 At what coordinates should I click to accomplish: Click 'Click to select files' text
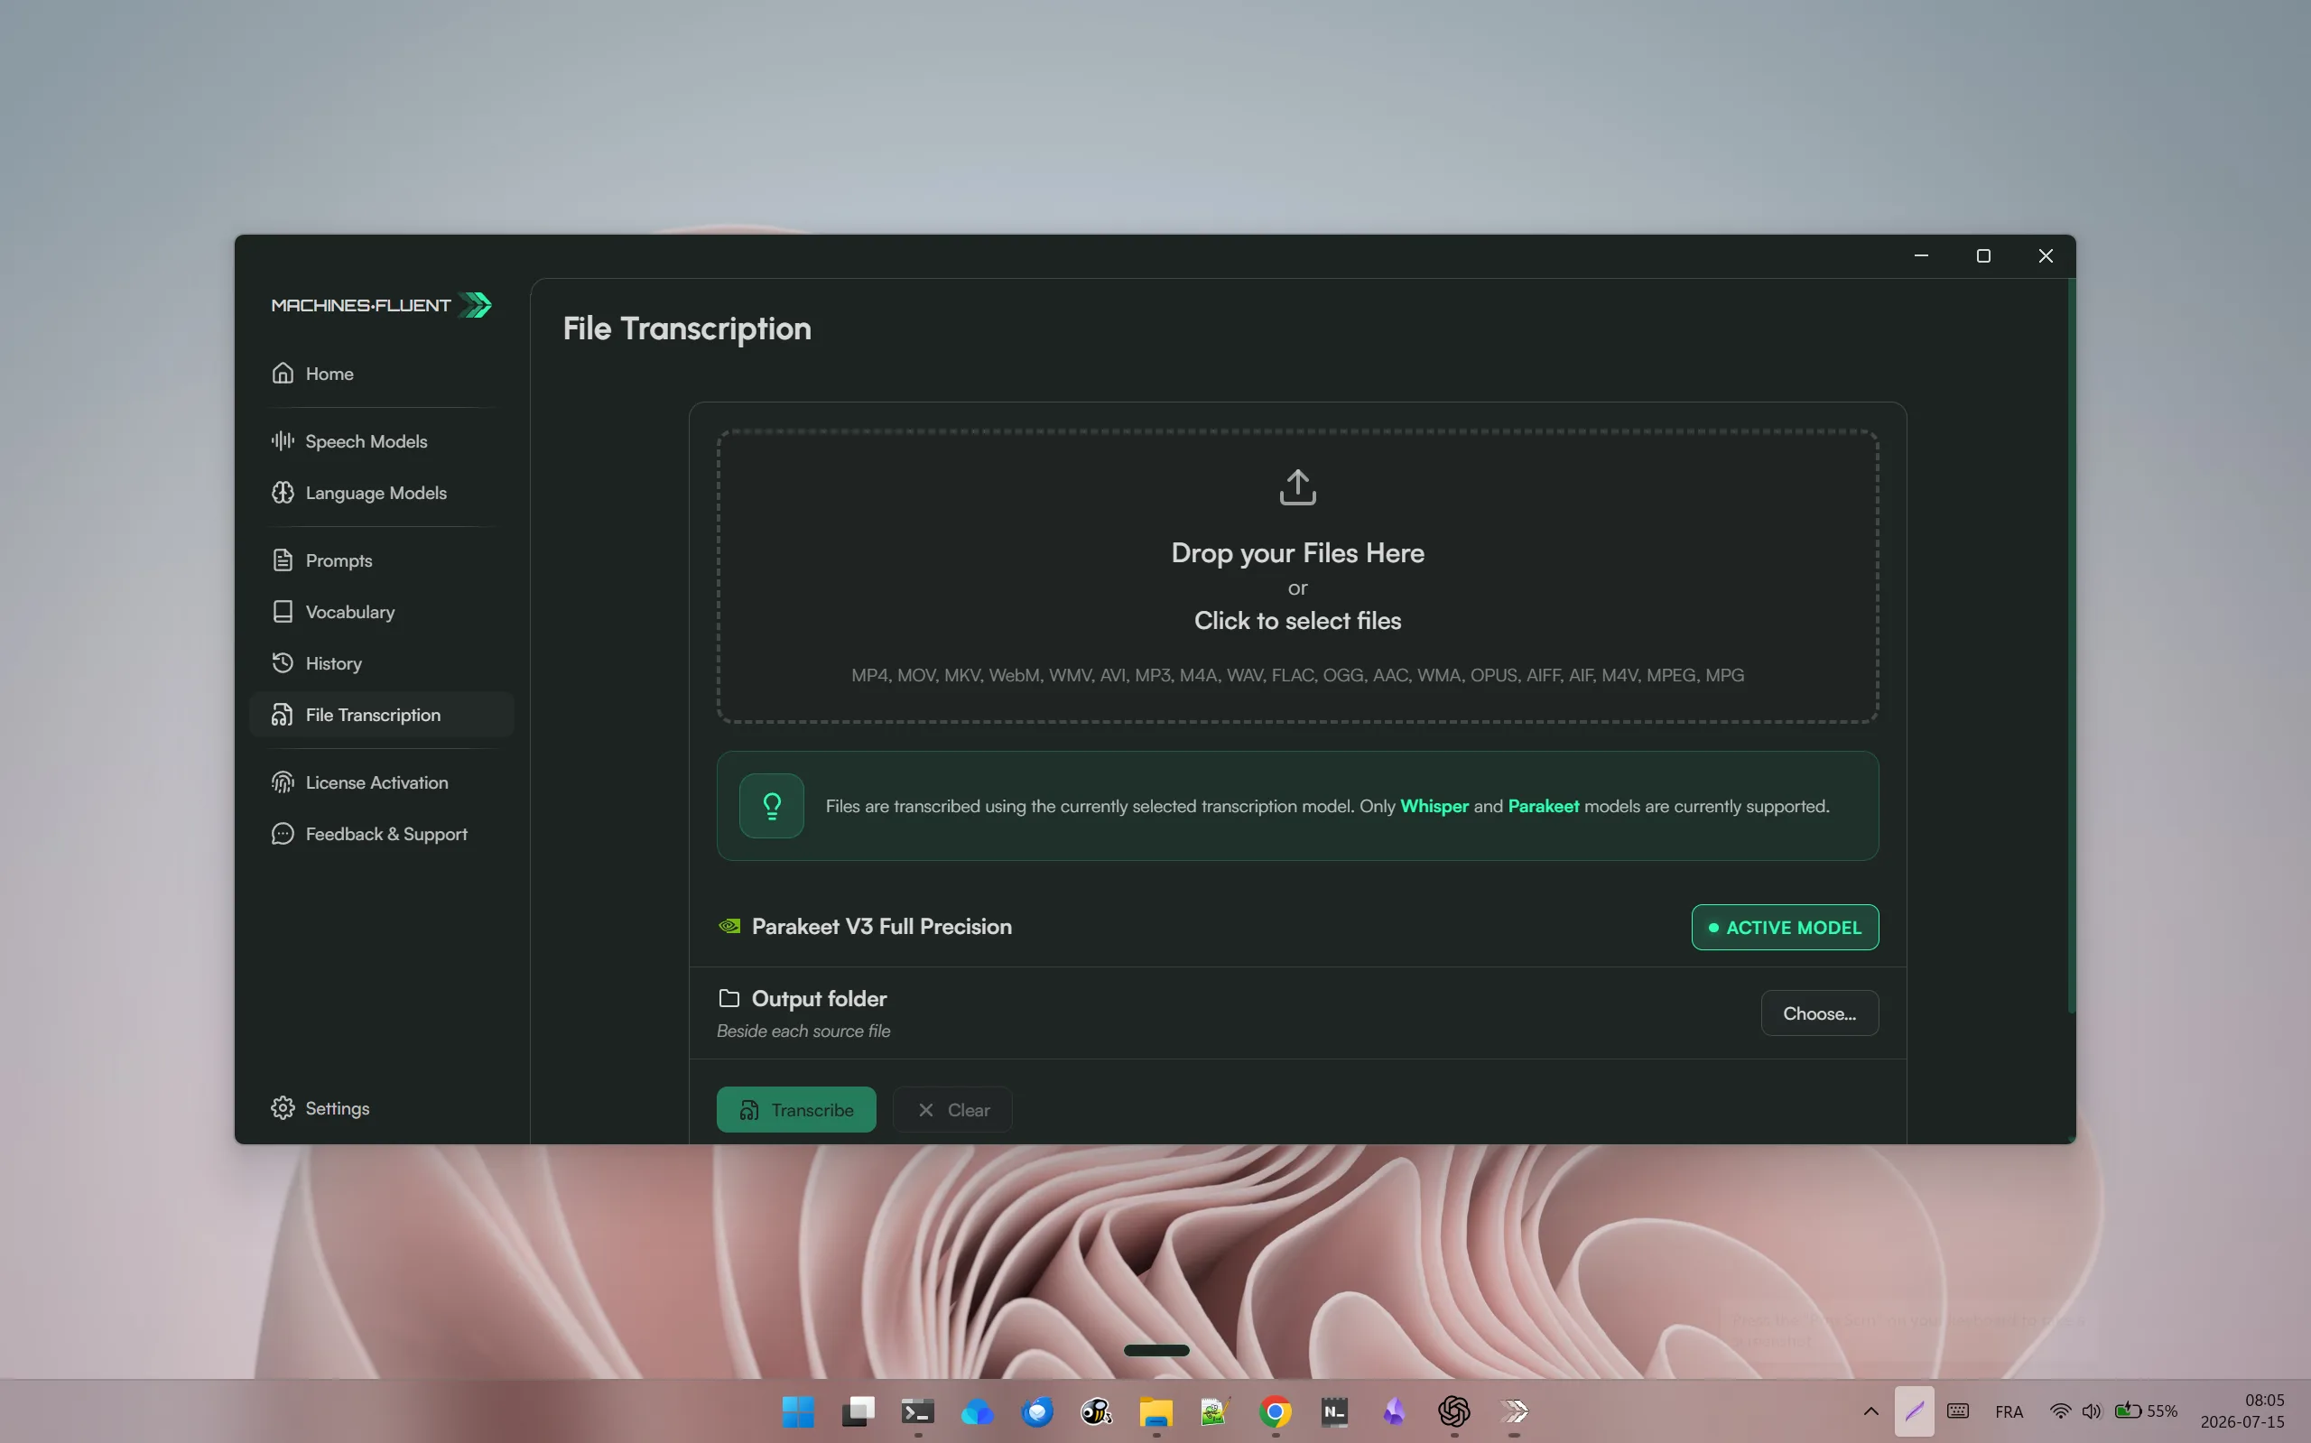click(x=1297, y=620)
